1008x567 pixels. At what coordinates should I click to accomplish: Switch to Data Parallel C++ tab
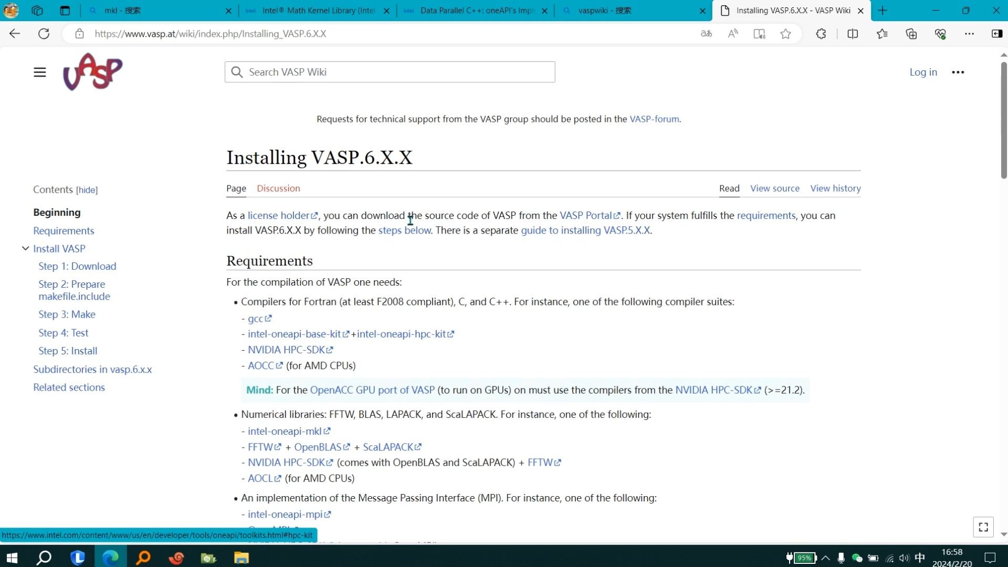[475, 10]
